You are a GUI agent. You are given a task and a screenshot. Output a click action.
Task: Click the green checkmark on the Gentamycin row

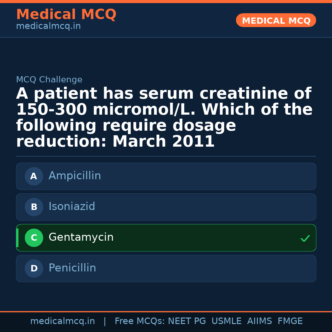(305, 238)
